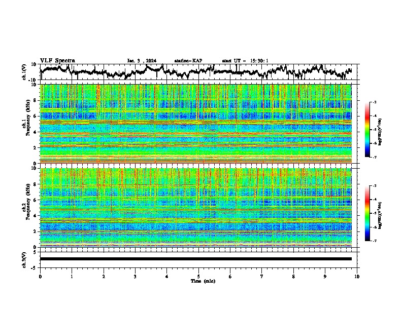
Task: Click the "5" tick label of ch.3 axis
Action: tap(35, 252)
